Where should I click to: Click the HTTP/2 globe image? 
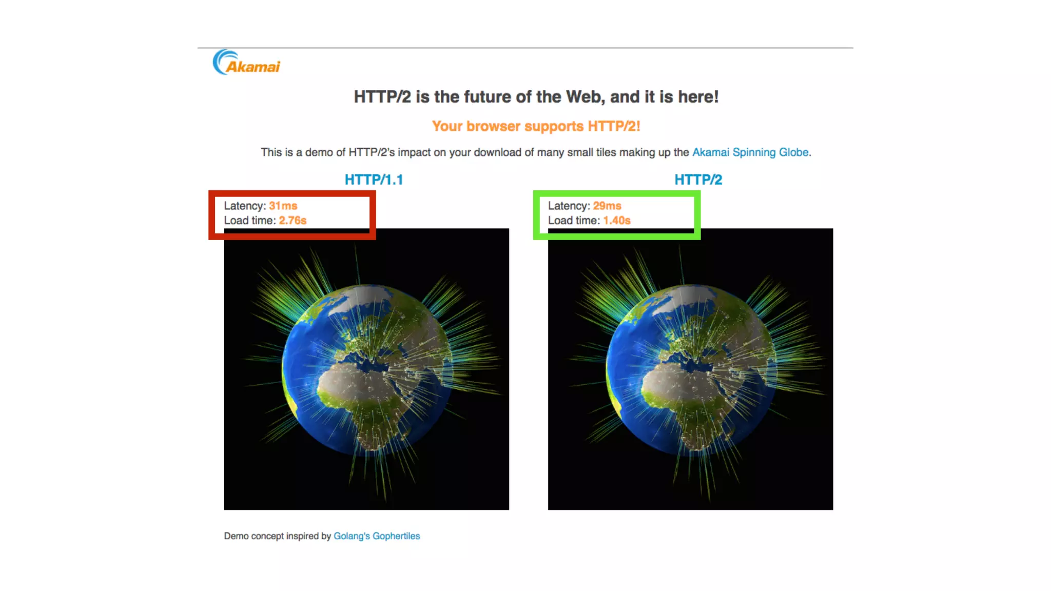click(x=690, y=369)
